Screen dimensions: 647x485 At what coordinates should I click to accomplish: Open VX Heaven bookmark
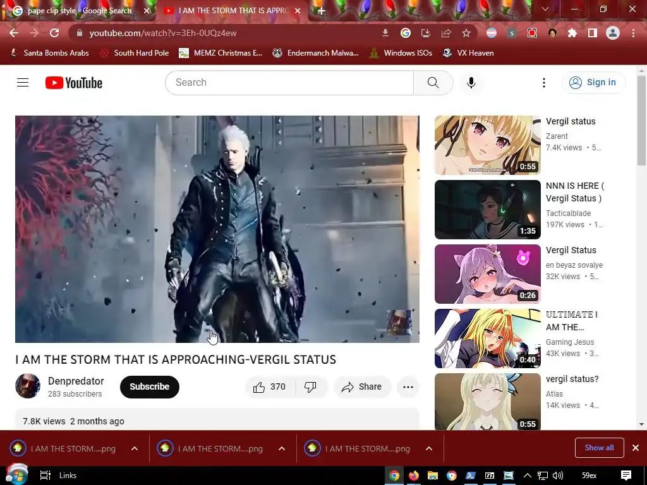[x=468, y=53]
